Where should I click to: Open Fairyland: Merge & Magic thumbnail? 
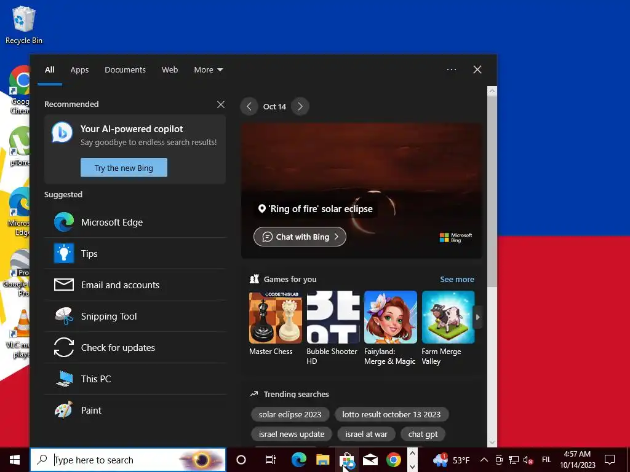coord(391,317)
